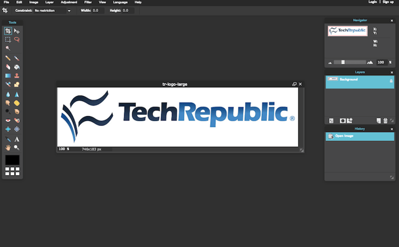
Task: Select the Dodge tool
Action: pos(8,112)
